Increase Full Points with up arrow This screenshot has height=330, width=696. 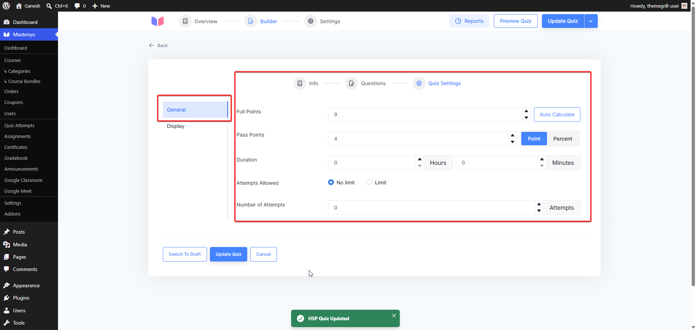point(526,111)
